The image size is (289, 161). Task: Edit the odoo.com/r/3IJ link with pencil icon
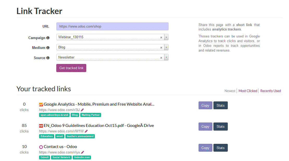point(82,110)
